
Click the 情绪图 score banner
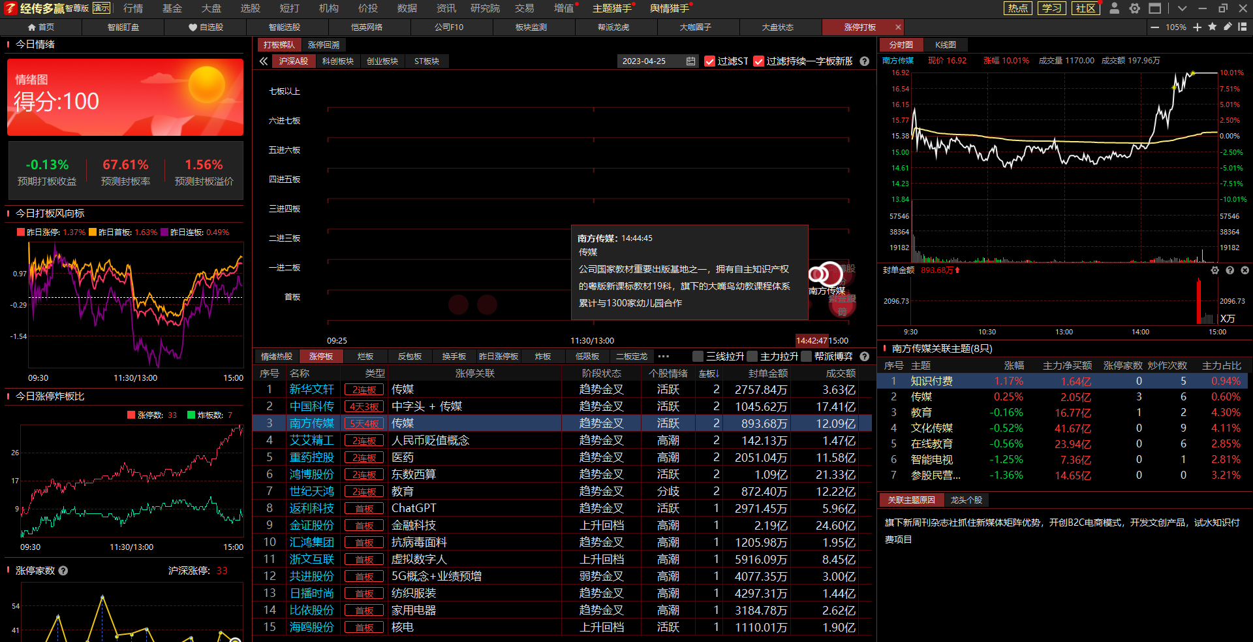point(125,97)
